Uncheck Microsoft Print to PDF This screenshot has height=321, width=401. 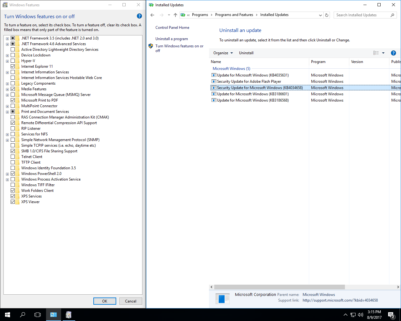[x=13, y=100]
